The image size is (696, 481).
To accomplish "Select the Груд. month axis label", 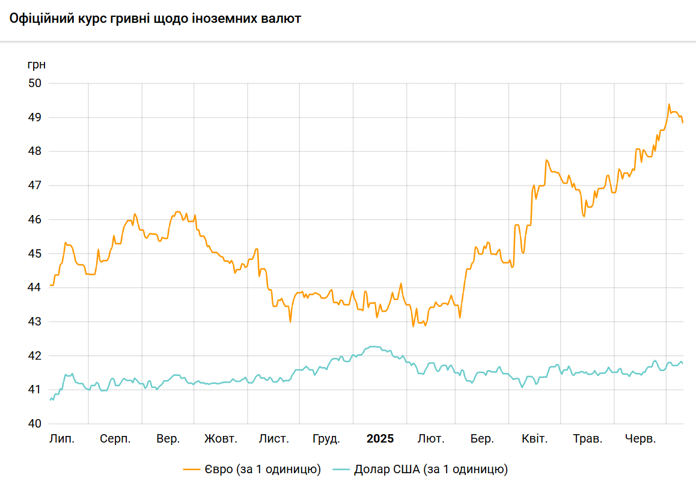I will tap(326, 439).
